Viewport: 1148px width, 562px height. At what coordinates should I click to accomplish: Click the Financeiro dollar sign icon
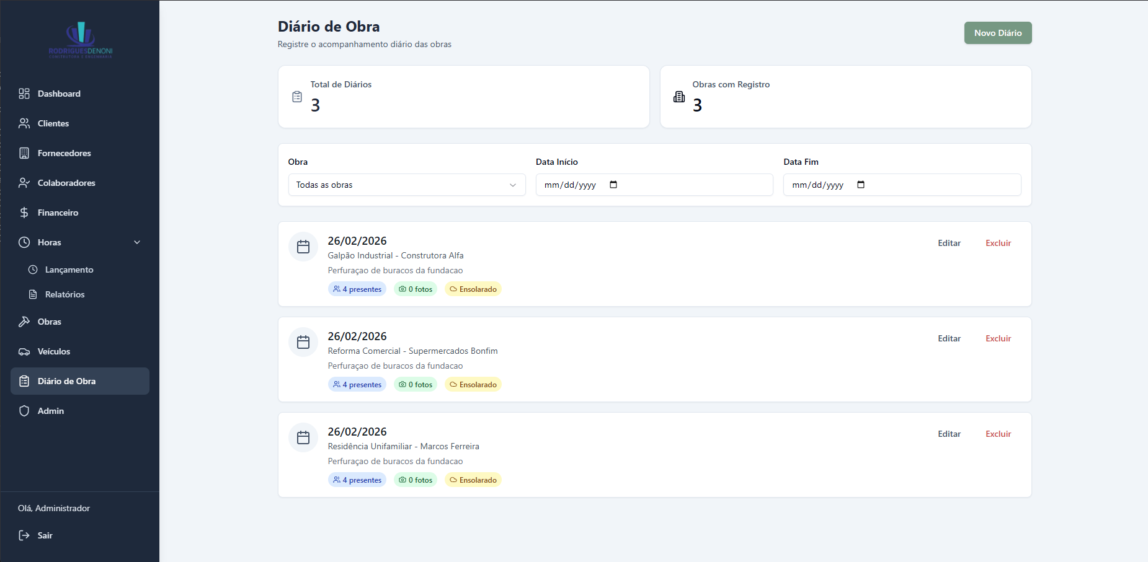point(24,213)
